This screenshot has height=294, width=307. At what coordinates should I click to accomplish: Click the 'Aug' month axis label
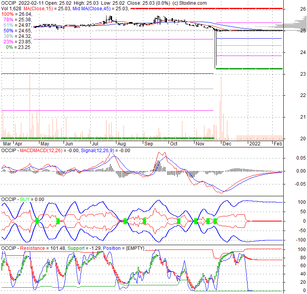[122, 144]
